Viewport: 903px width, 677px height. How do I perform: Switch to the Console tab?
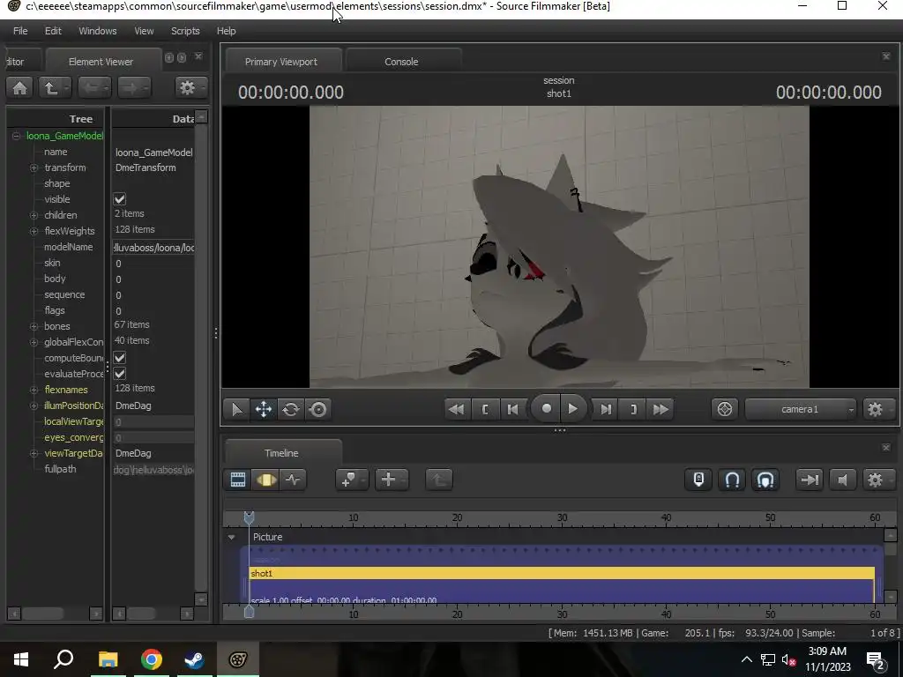pyautogui.click(x=401, y=62)
